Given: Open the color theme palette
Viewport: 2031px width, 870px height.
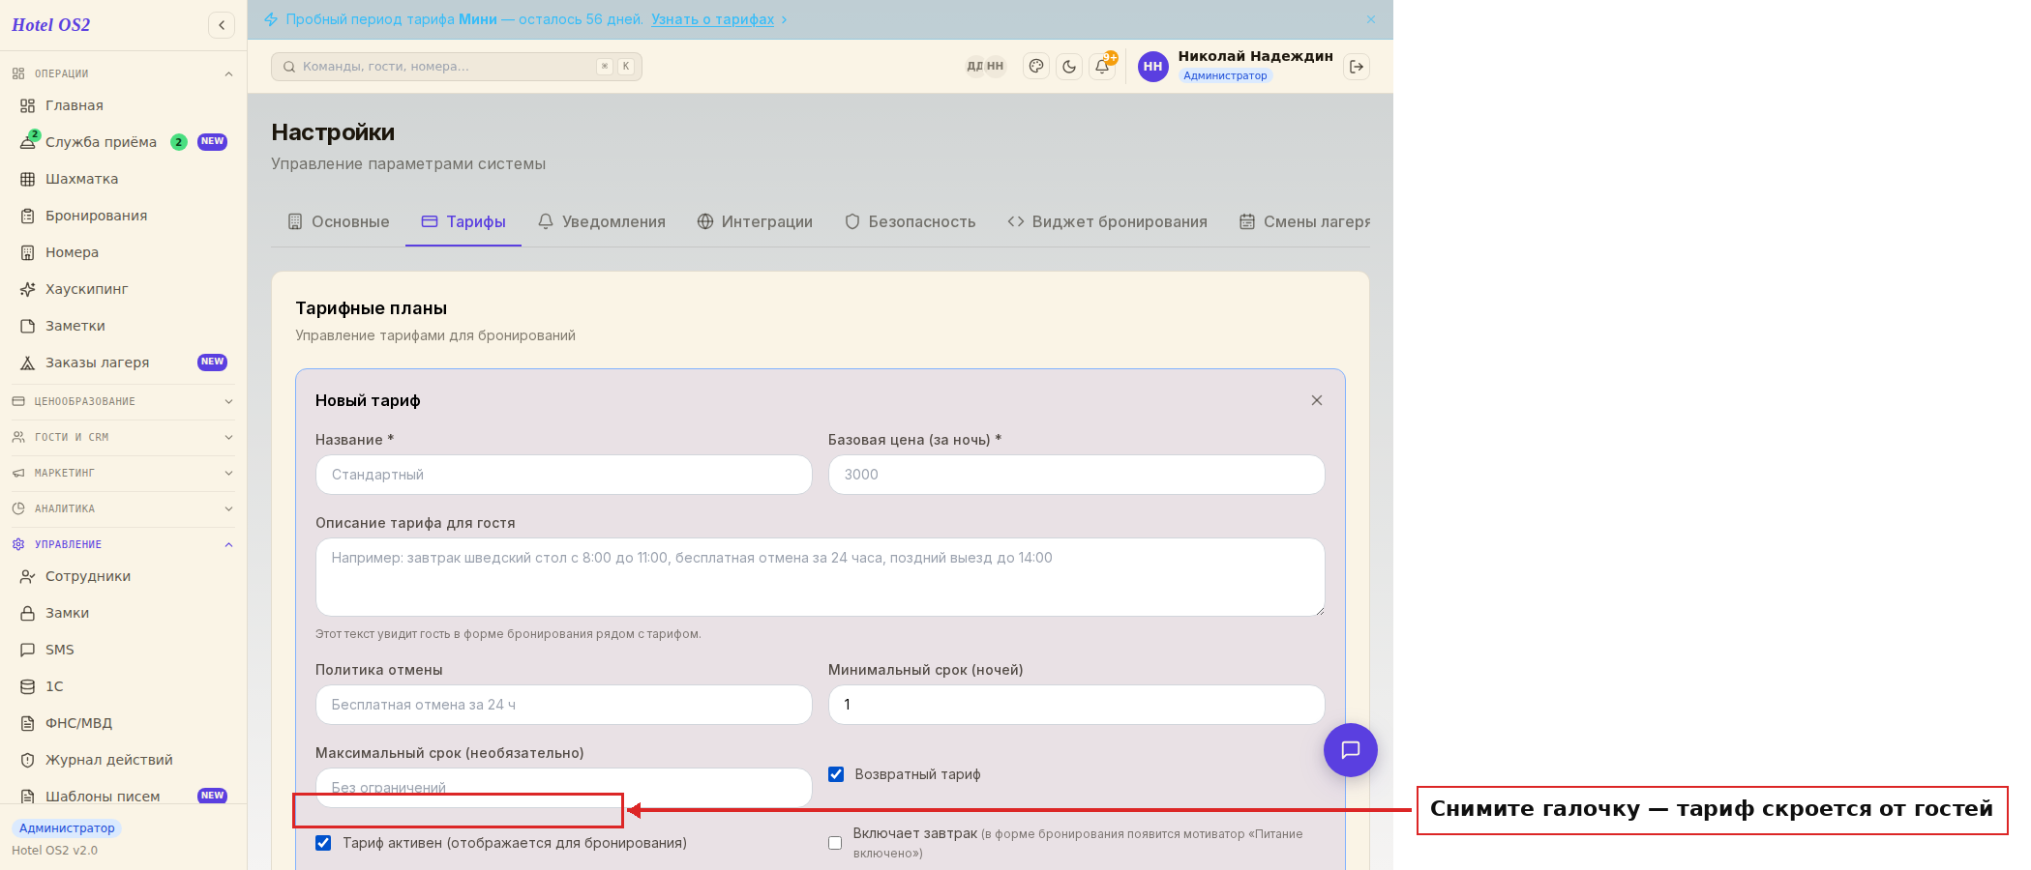Looking at the screenshot, I should pos(1036,67).
